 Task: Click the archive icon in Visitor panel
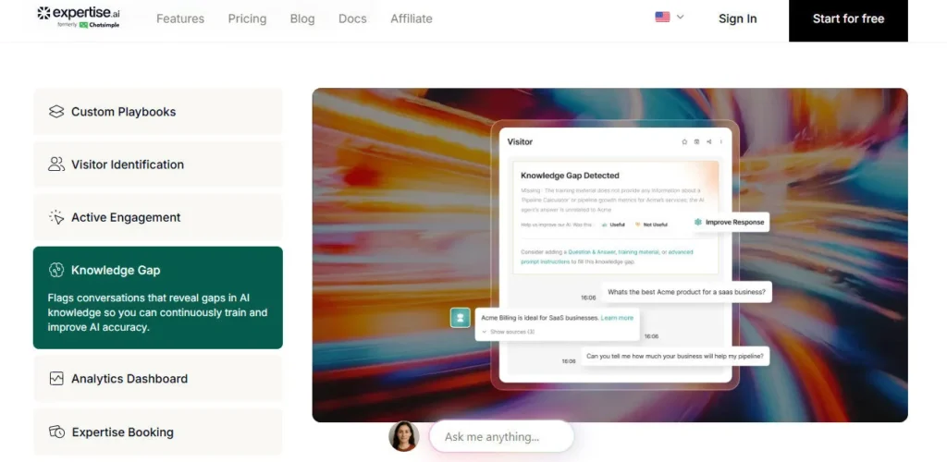(696, 141)
